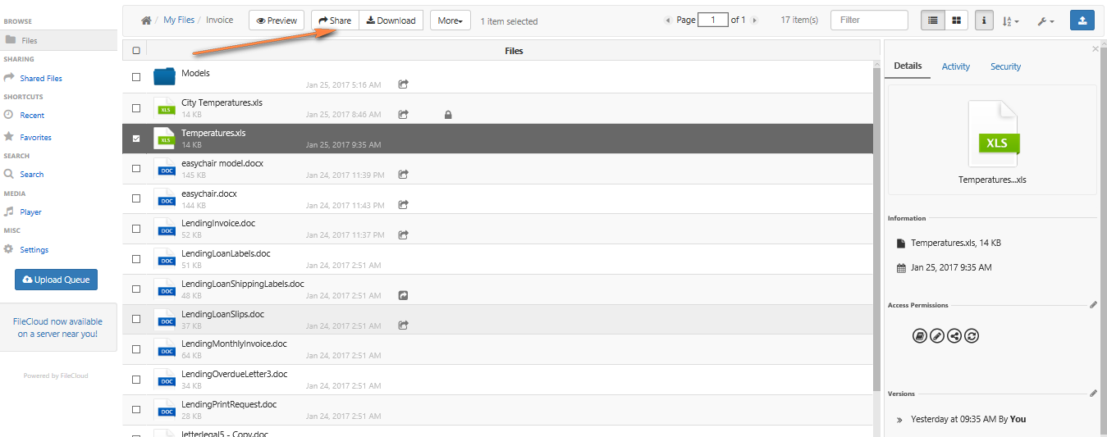Open Recent shortcuts in sidebar
Viewport: 1107px width, 437px height.
(32, 116)
